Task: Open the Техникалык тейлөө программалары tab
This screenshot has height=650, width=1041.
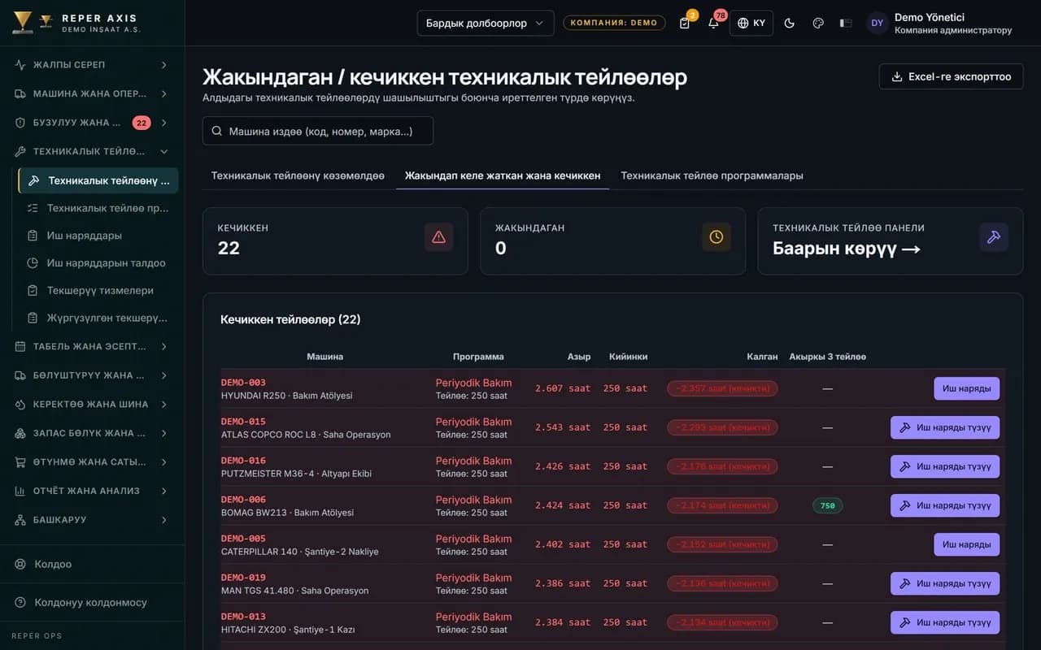Action: click(x=712, y=175)
